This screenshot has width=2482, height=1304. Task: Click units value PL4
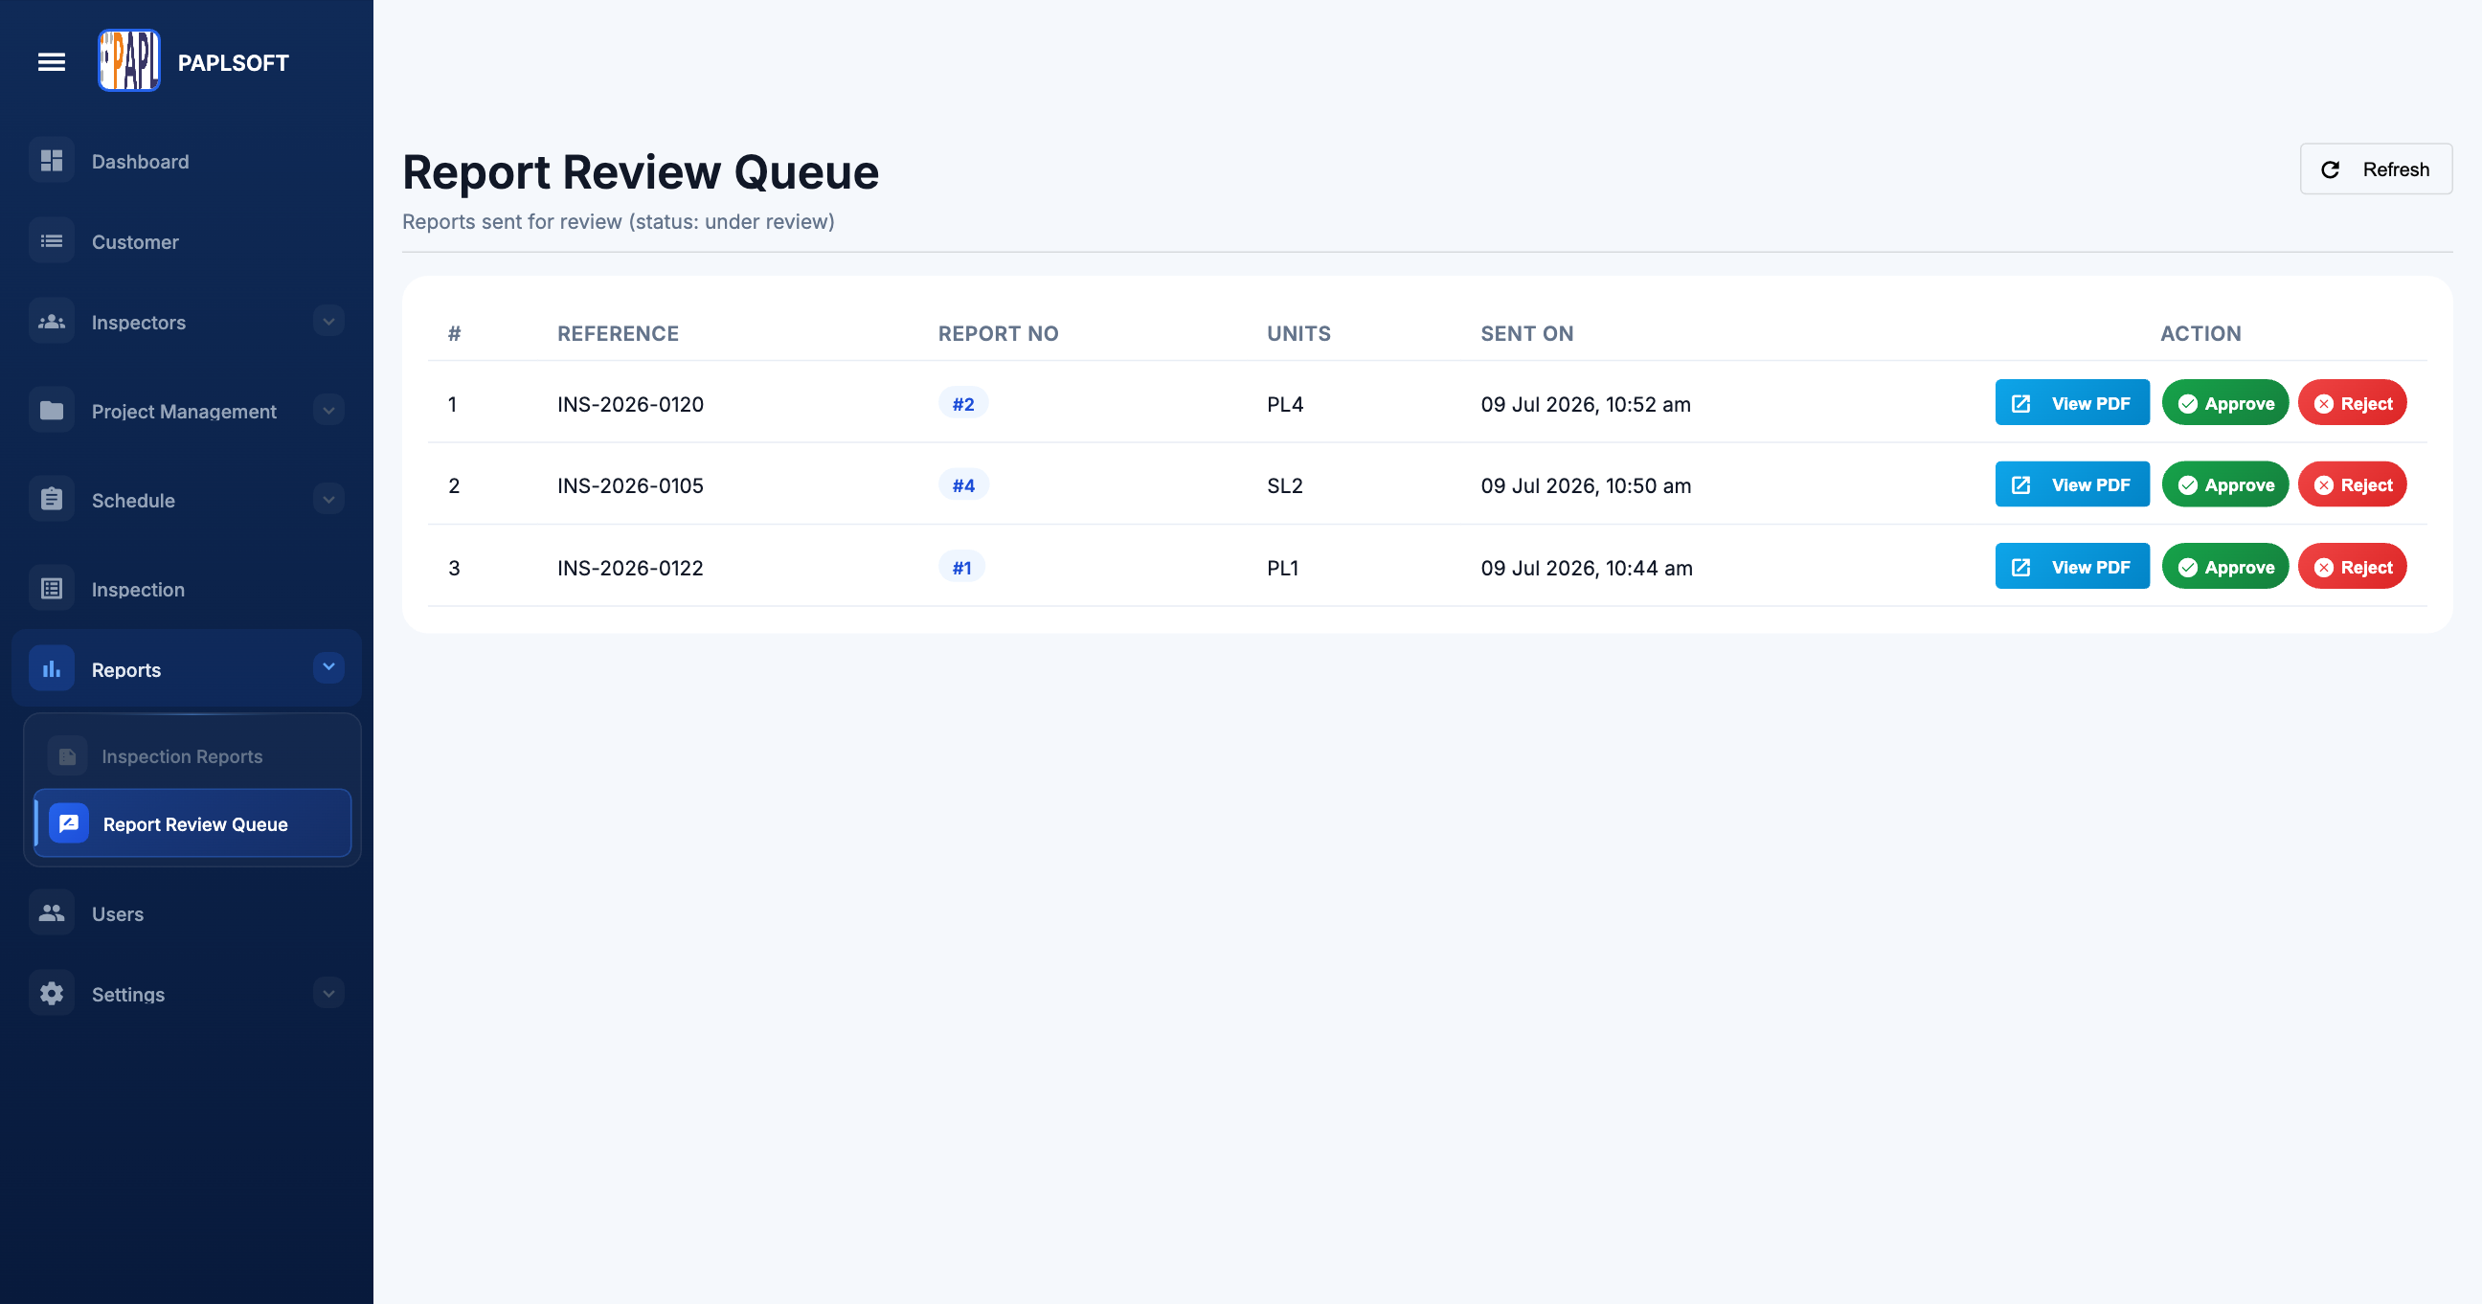(x=1284, y=403)
